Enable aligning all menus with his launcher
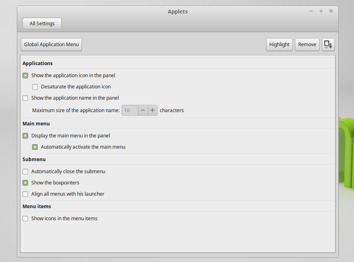 pyautogui.click(x=25, y=194)
